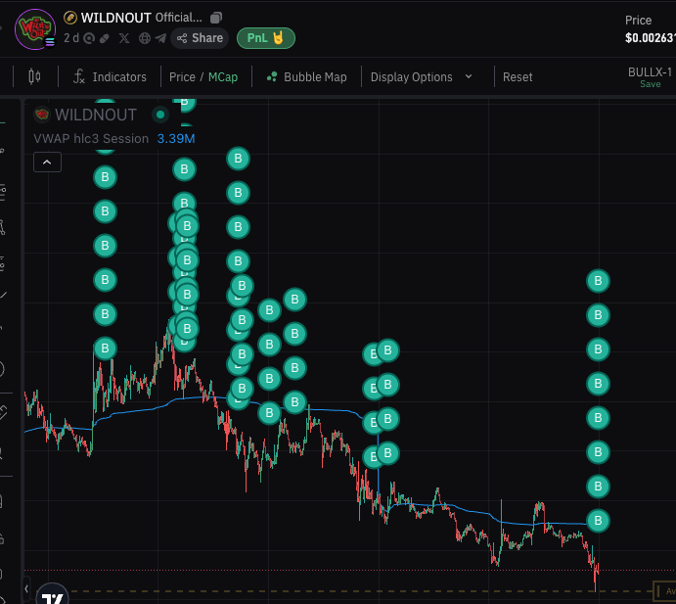Image resolution: width=676 pixels, height=604 pixels.
Task: Select the VWAP hlc3 Session indicator label
Action: [x=91, y=138]
